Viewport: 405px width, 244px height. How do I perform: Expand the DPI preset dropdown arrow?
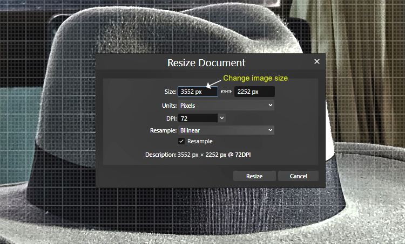click(x=222, y=118)
